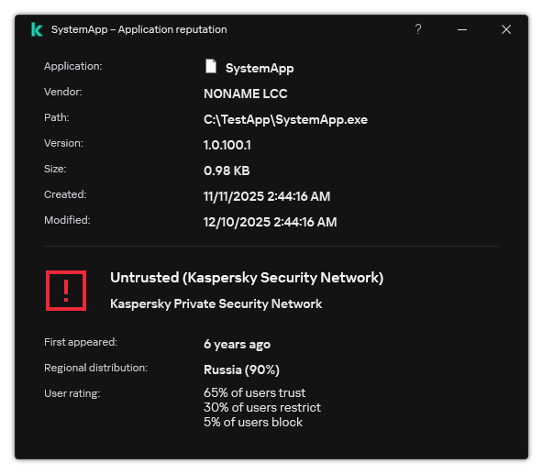The image size is (543, 474).
Task: Click the 'Created:' label
Action: [65, 194]
